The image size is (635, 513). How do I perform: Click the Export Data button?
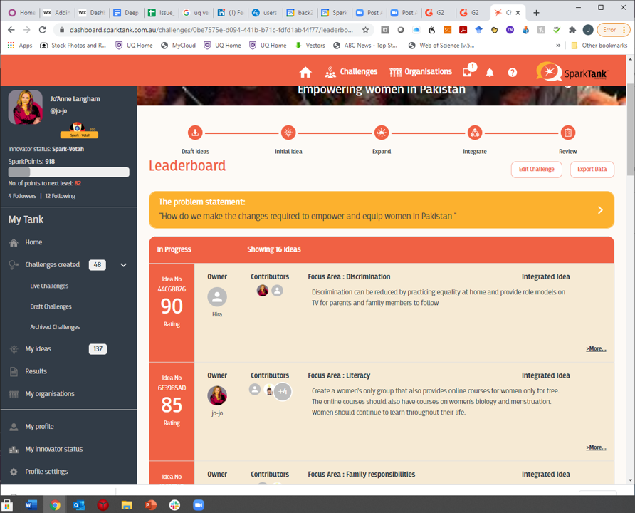(x=592, y=169)
